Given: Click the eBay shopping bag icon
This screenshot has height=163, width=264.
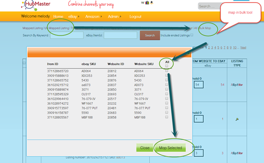Looking at the screenshot, I should tap(147, 3).
